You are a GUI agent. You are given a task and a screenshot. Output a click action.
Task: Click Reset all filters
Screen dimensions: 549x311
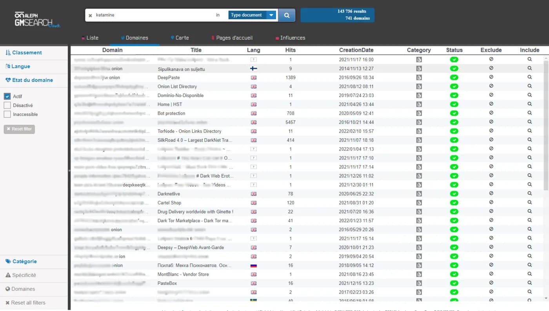click(25, 303)
